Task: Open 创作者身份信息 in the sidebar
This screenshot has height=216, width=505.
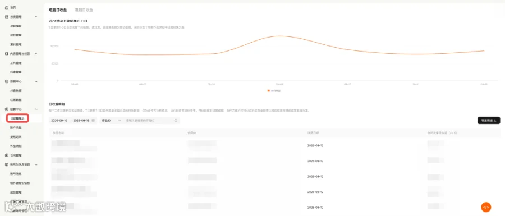Action: click(20, 183)
